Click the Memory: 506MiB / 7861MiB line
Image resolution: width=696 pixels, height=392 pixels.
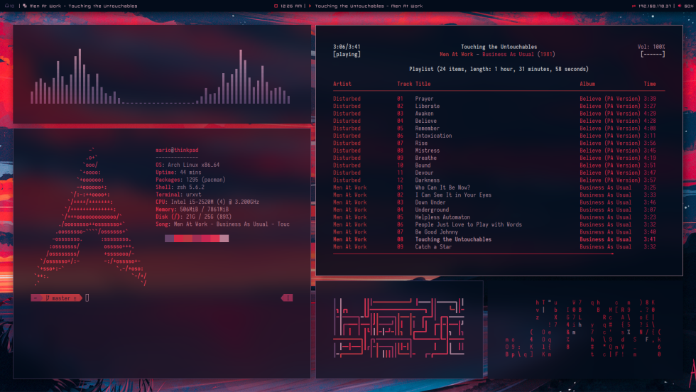click(x=192, y=209)
